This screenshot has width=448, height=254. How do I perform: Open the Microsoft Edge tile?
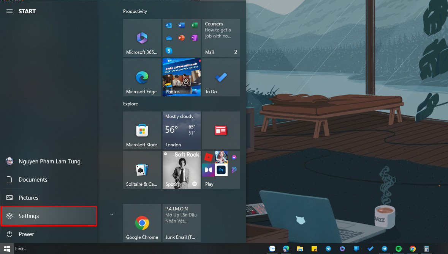pos(142,77)
